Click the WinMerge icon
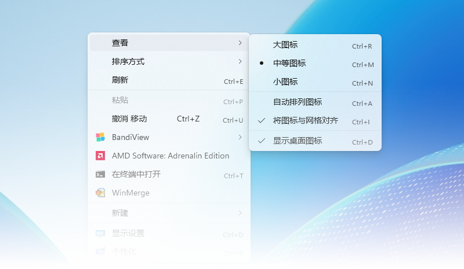 coord(100,193)
